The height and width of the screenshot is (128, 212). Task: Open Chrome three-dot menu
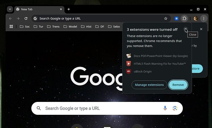coord(204,18)
